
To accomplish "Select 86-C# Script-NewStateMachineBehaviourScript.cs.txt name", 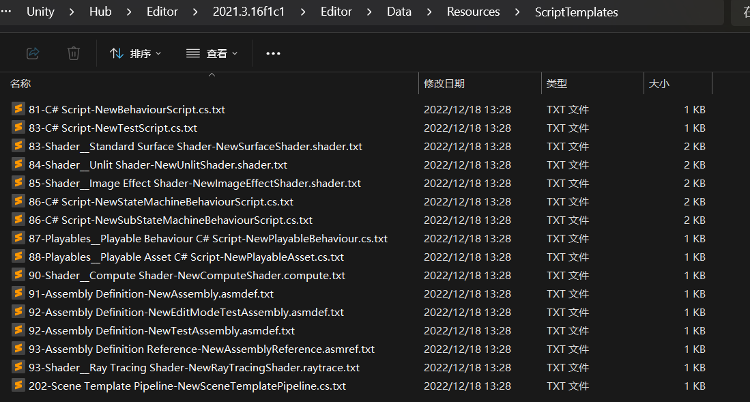I will (161, 202).
